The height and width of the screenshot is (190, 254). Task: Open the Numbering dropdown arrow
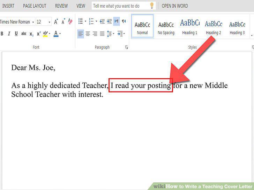pyautogui.click(x=96, y=21)
